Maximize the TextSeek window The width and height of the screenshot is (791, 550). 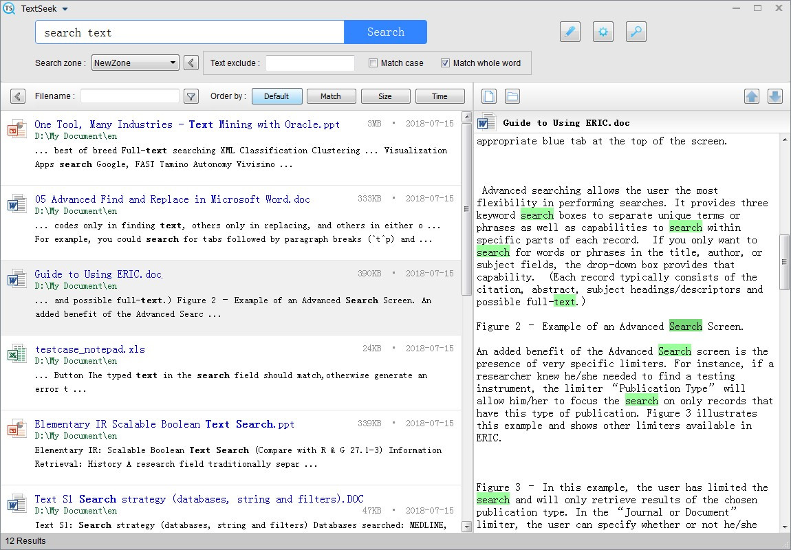point(758,8)
